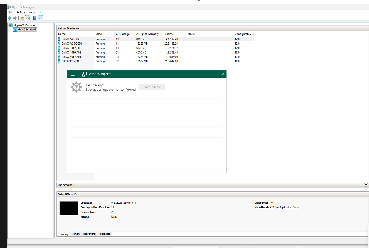Click the Hyper-V Manager tree root icon
This screenshot has height=248, width=369.
pyautogui.click(x=11, y=25)
